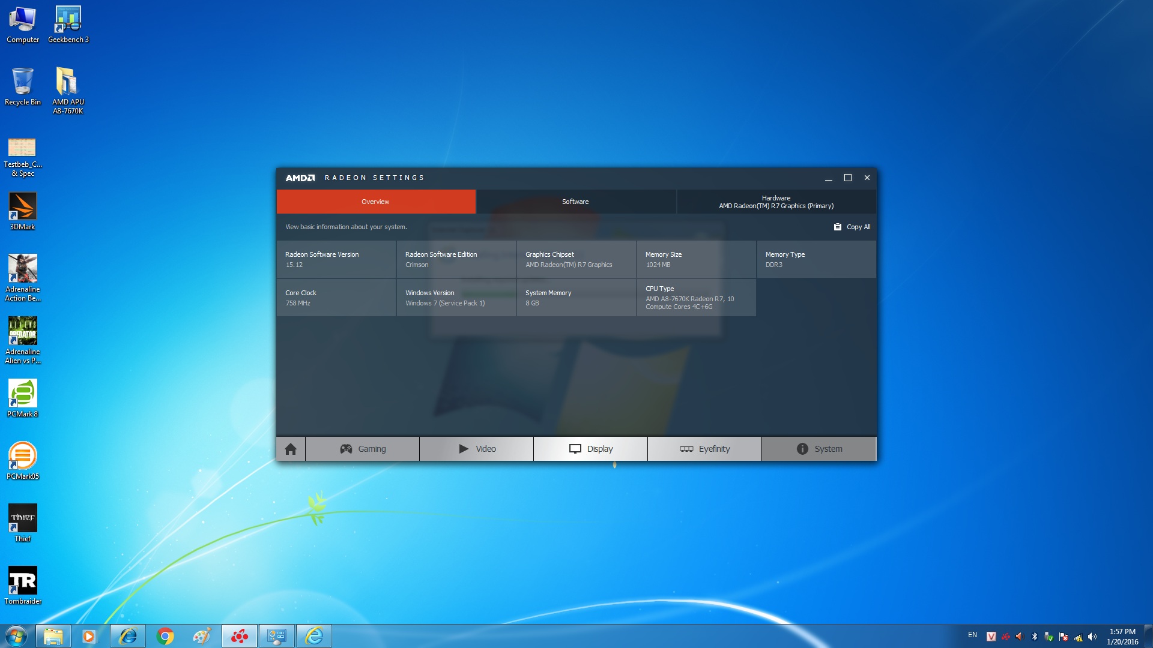Open Windows Explorer from the taskbar

click(53, 636)
